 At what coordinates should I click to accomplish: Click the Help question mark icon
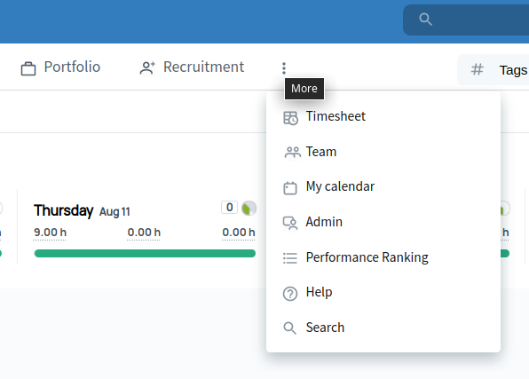[x=290, y=294]
